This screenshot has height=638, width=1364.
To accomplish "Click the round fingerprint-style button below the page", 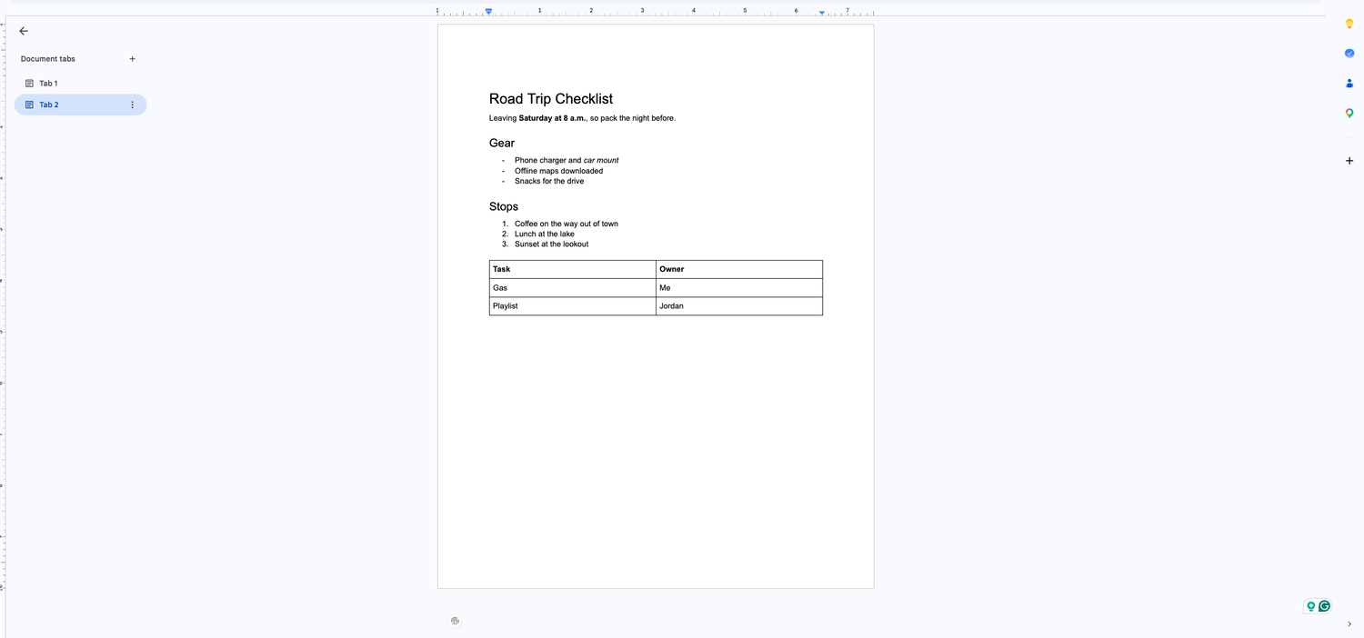I will coord(455,622).
